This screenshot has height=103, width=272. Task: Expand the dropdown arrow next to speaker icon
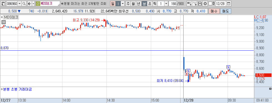click(33, 4)
